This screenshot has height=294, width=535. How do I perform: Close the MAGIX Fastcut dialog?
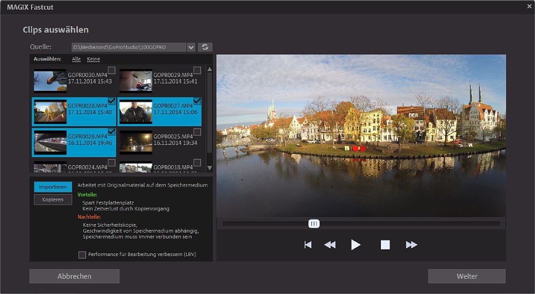coord(529,6)
